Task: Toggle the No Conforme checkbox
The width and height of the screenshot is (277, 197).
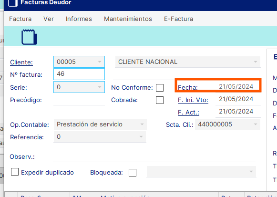Action: click(x=160, y=88)
